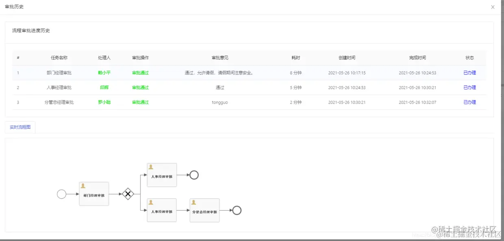Click the 已办理 status in the 部门经理审批 row
This screenshot has width=504, height=241.
click(x=469, y=73)
